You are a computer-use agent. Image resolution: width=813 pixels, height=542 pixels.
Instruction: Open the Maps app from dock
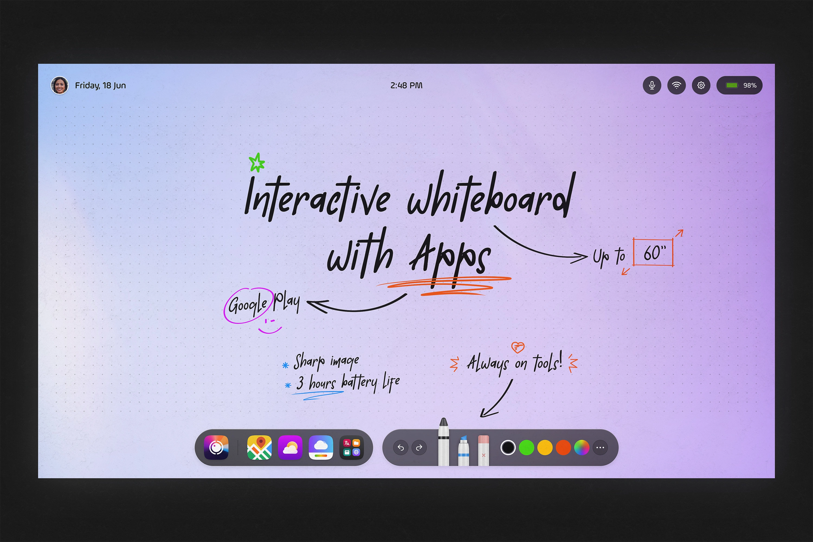coord(260,448)
